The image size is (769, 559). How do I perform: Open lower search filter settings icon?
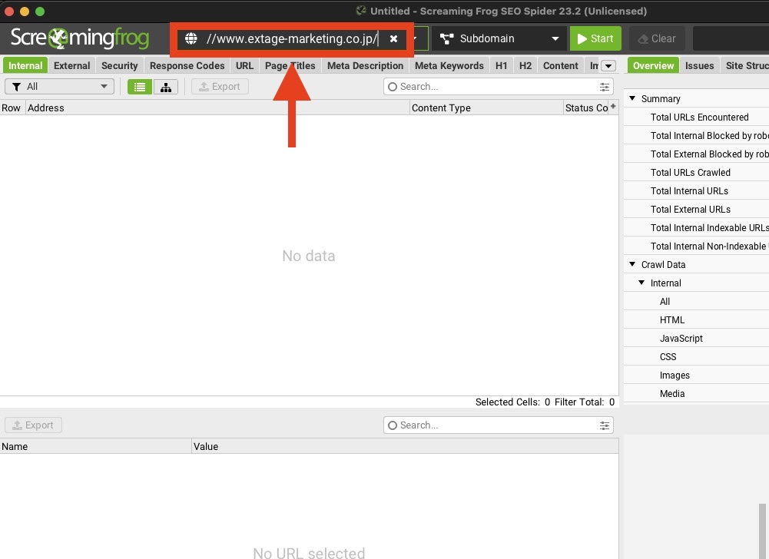click(x=605, y=425)
